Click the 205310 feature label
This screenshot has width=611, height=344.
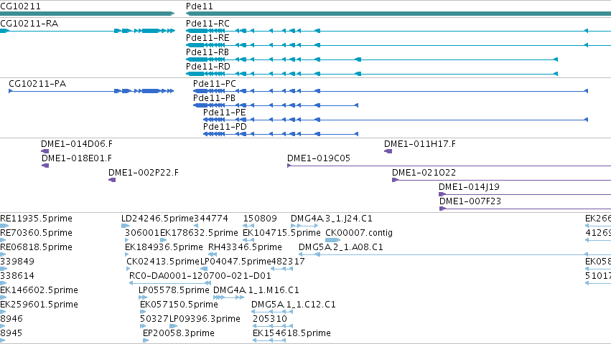[270, 319]
